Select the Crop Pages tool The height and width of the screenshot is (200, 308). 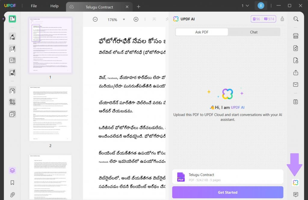[x=13, y=102]
